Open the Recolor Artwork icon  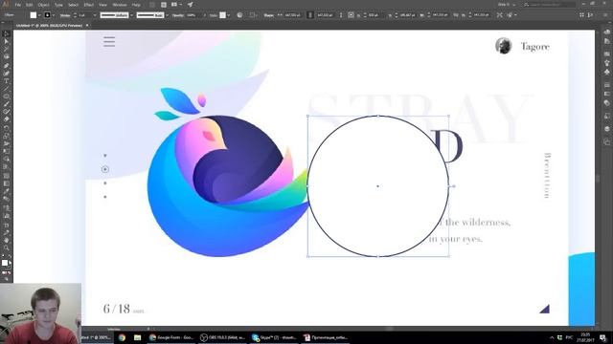[239, 15]
